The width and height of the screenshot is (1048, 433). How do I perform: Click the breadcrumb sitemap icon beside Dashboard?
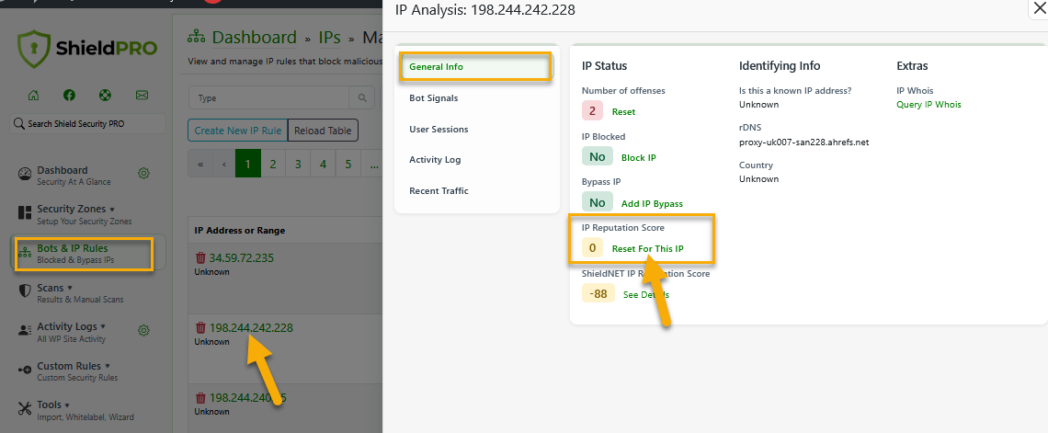[x=197, y=38]
